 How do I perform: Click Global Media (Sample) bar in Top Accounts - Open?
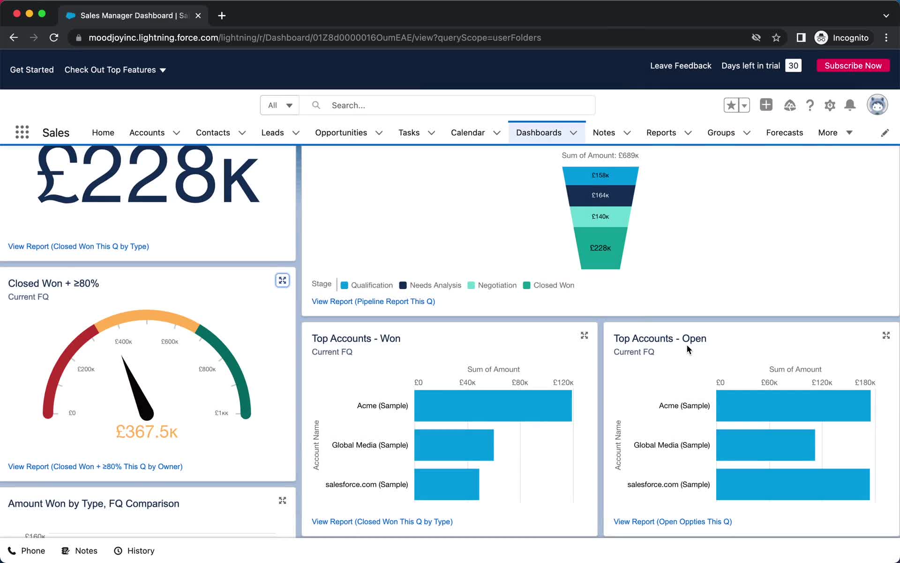765,445
